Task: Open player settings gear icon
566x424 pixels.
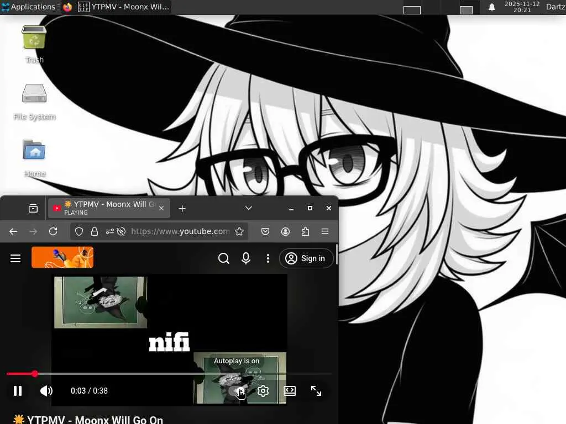Action: coord(263,391)
